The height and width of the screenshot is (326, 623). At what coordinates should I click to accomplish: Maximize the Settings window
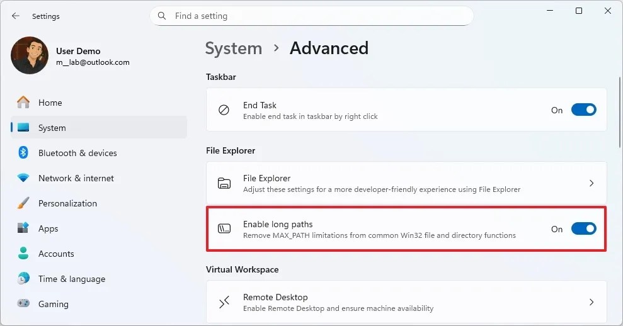coord(579,11)
